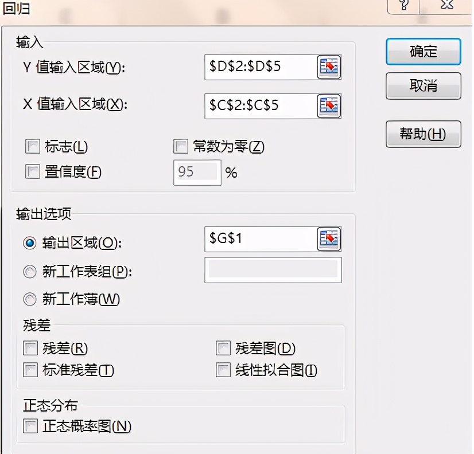Enable the 置信度(F) checkbox
The height and width of the screenshot is (454, 474).
(x=33, y=171)
